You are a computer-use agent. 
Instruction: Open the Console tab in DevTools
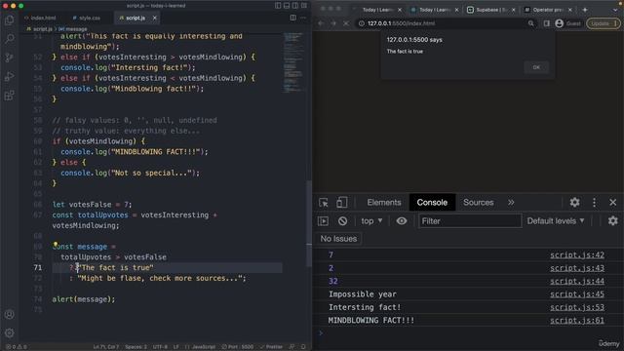point(432,203)
